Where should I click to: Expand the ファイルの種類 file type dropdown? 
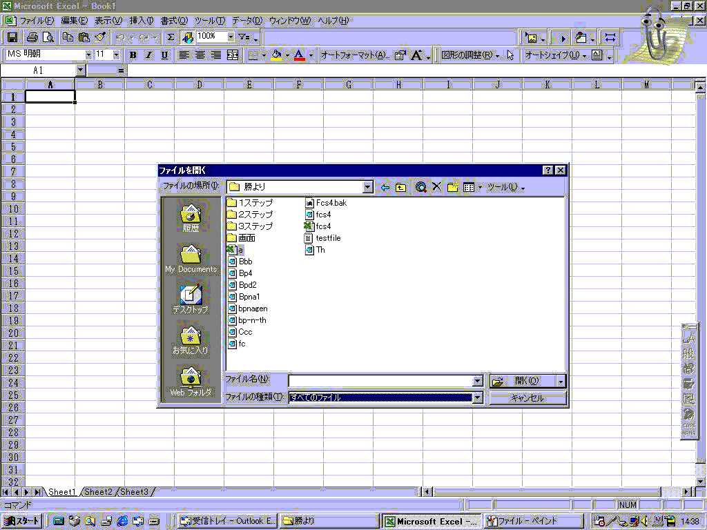(478, 397)
